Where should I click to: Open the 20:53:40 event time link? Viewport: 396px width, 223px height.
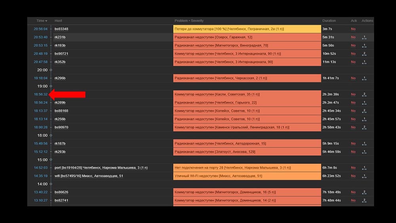(41, 37)
